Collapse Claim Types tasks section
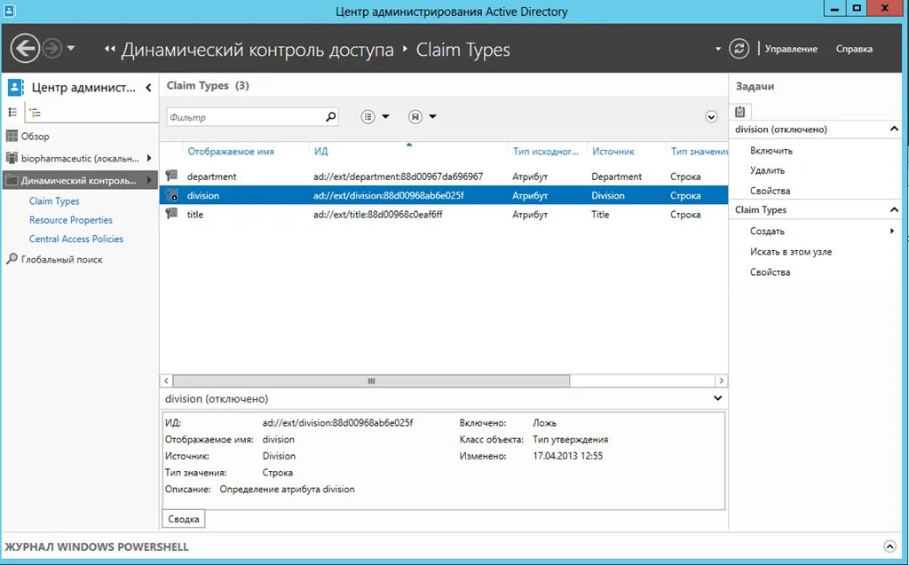Viewport: 909px width, 565px height. pos(894,209)
